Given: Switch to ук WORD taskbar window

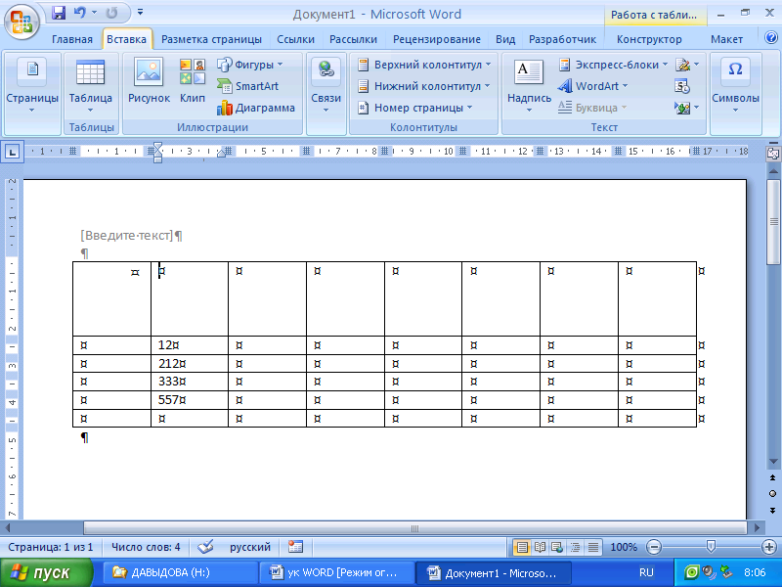Looking at the screenshot, I should (336, 572).
